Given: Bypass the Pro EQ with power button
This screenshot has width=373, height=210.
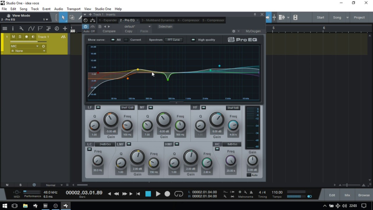Looking at the screenshot, I should click(x=85, y=27).
